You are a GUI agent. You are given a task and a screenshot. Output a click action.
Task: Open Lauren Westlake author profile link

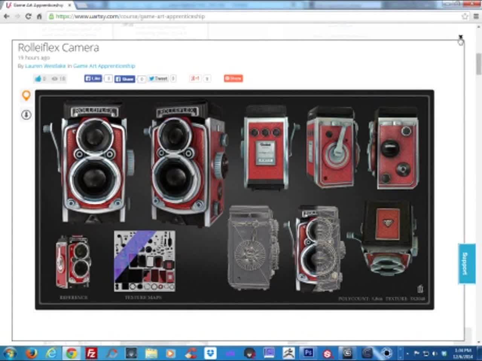[45, 66]
